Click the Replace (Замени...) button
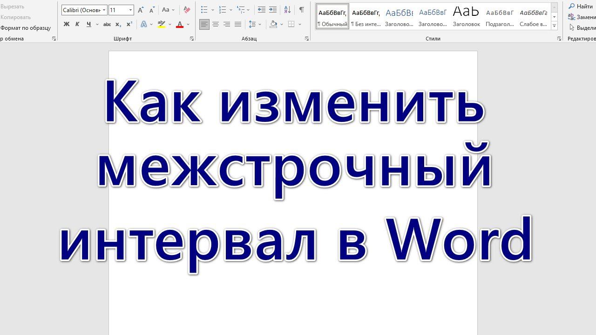Viewport: 596px width, 335px height. click(582, 17)
